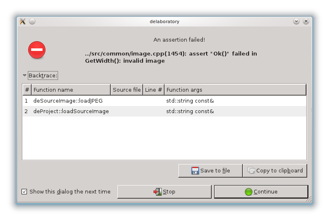Viewport: 329px width, 220px height.
Task: Click row number 2 in backtrace
Action: [x=26, y=111]
